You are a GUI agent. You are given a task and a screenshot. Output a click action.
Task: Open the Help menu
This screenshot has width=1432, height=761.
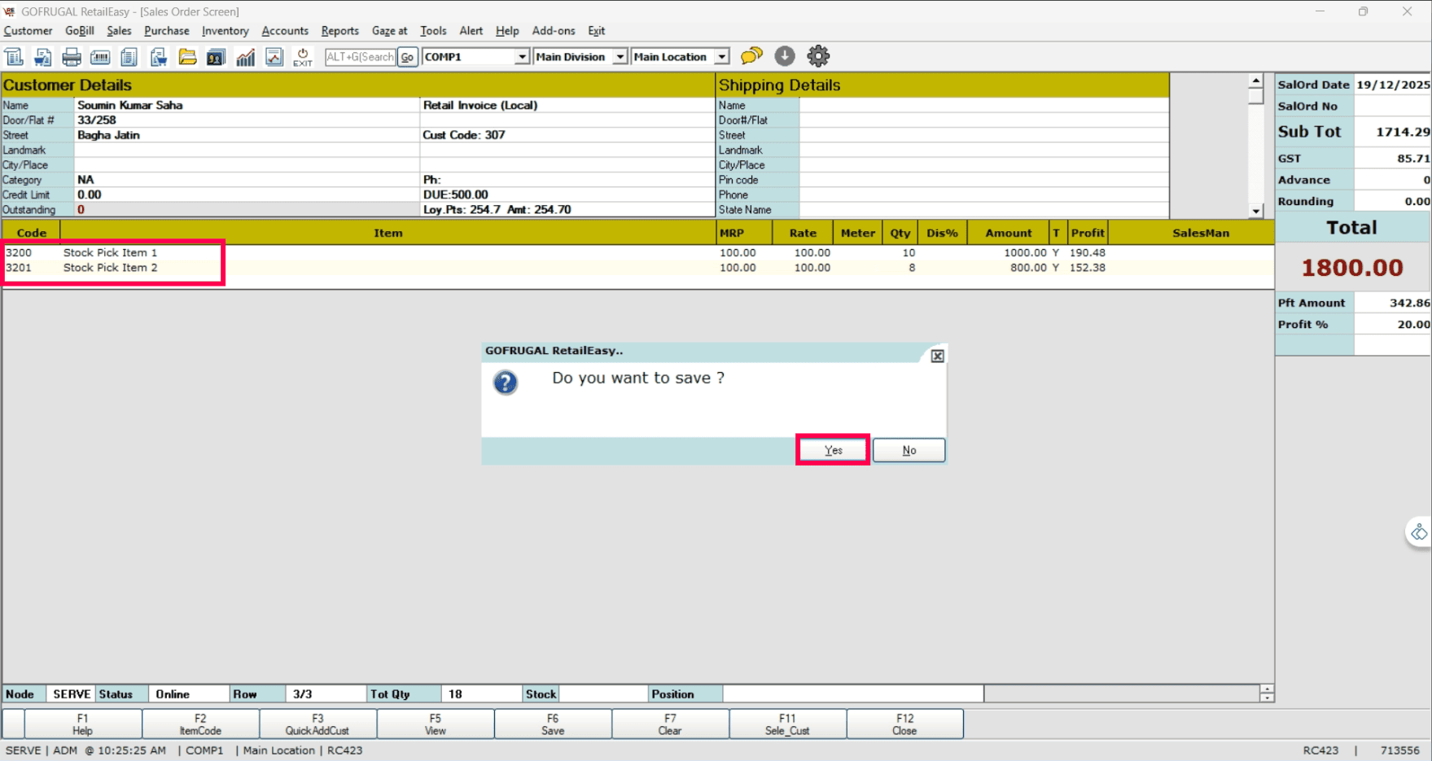[x=507, y=31]
